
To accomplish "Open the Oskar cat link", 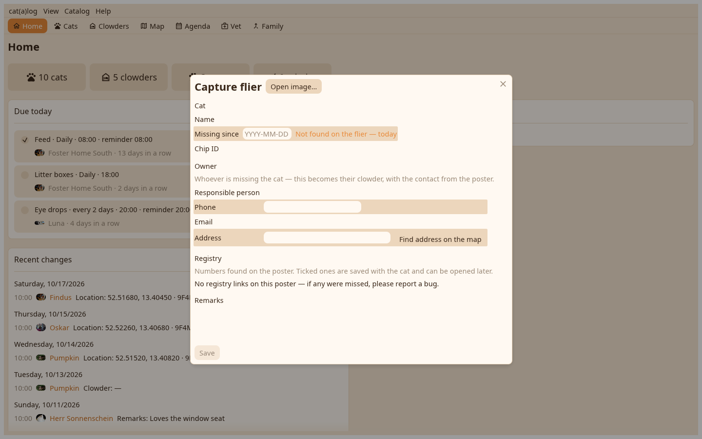I will (59, 327).
